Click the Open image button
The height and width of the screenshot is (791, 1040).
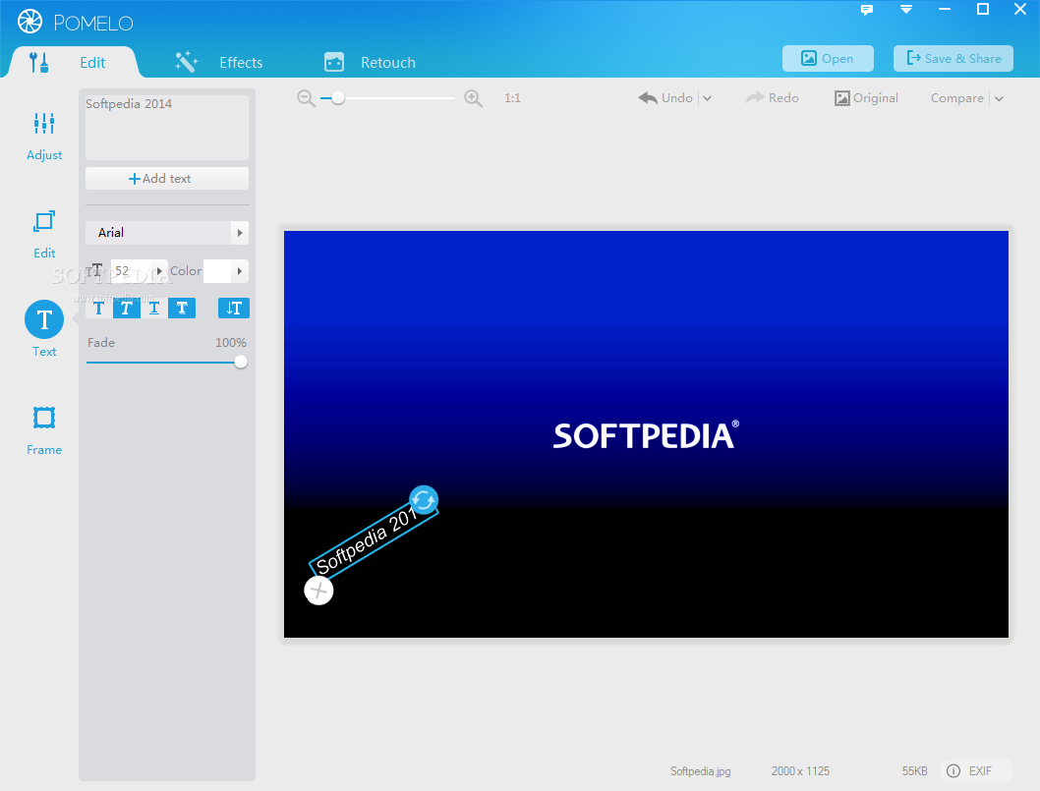point(828,58)
